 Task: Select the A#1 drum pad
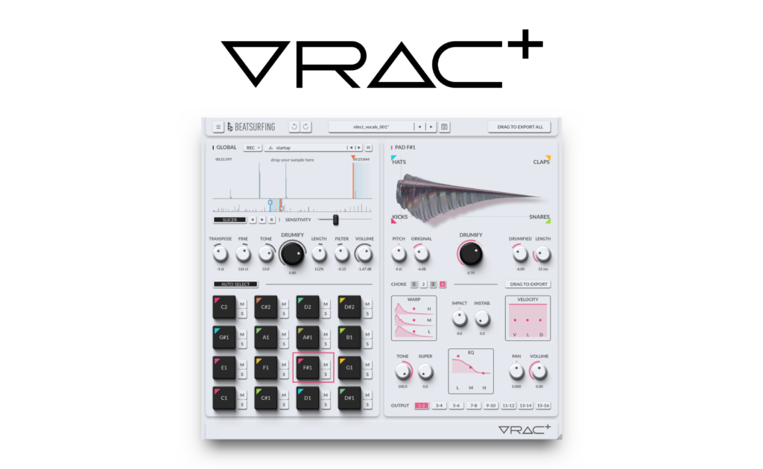[308, 337]
